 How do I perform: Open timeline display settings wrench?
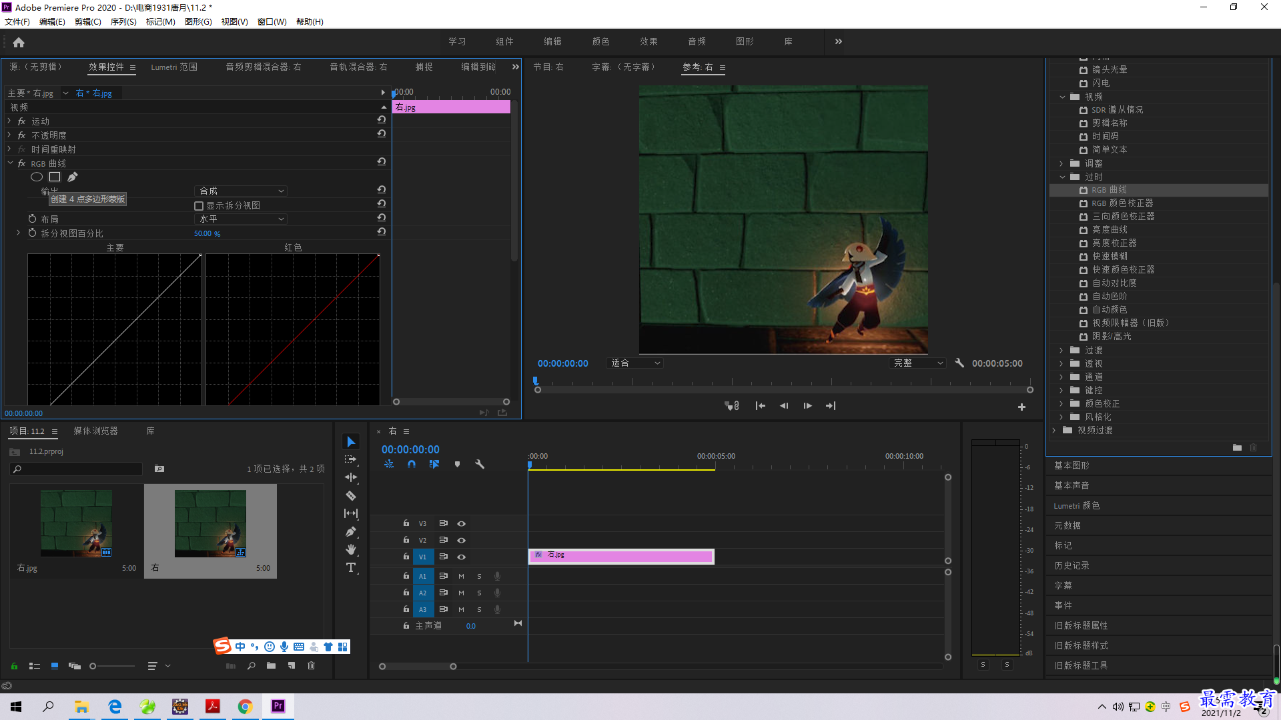click(x=480, y=464)
